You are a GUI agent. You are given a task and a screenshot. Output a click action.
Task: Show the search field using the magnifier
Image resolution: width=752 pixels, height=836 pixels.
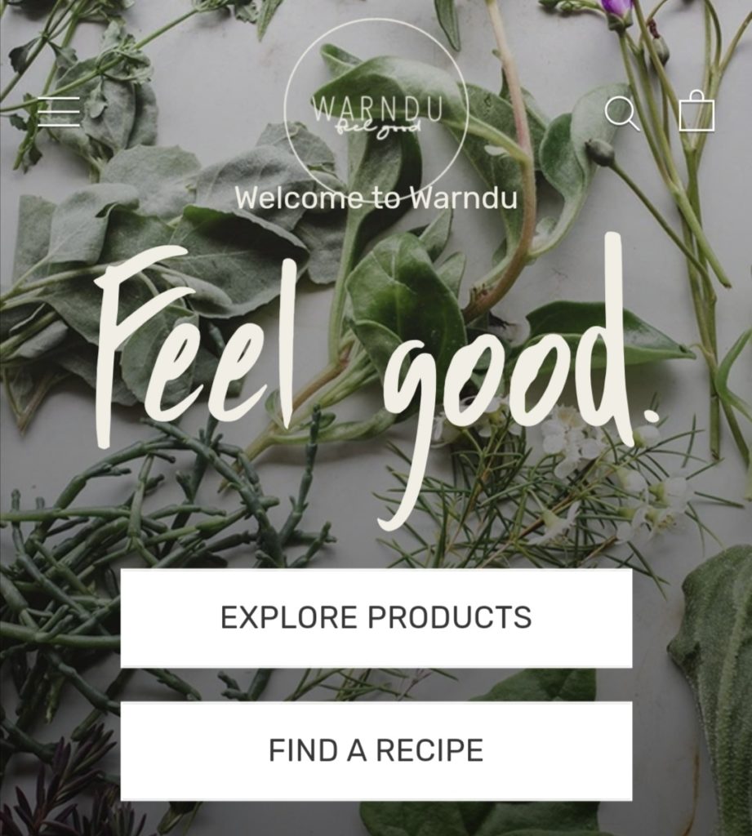pos(622,113)
